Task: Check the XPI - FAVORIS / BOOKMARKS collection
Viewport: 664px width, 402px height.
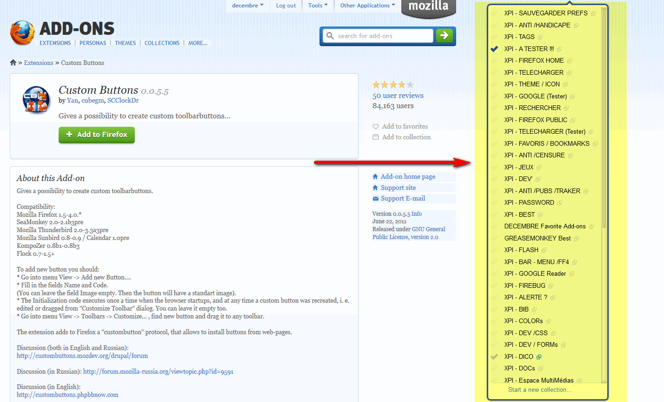Action: (x=494, y=143)
